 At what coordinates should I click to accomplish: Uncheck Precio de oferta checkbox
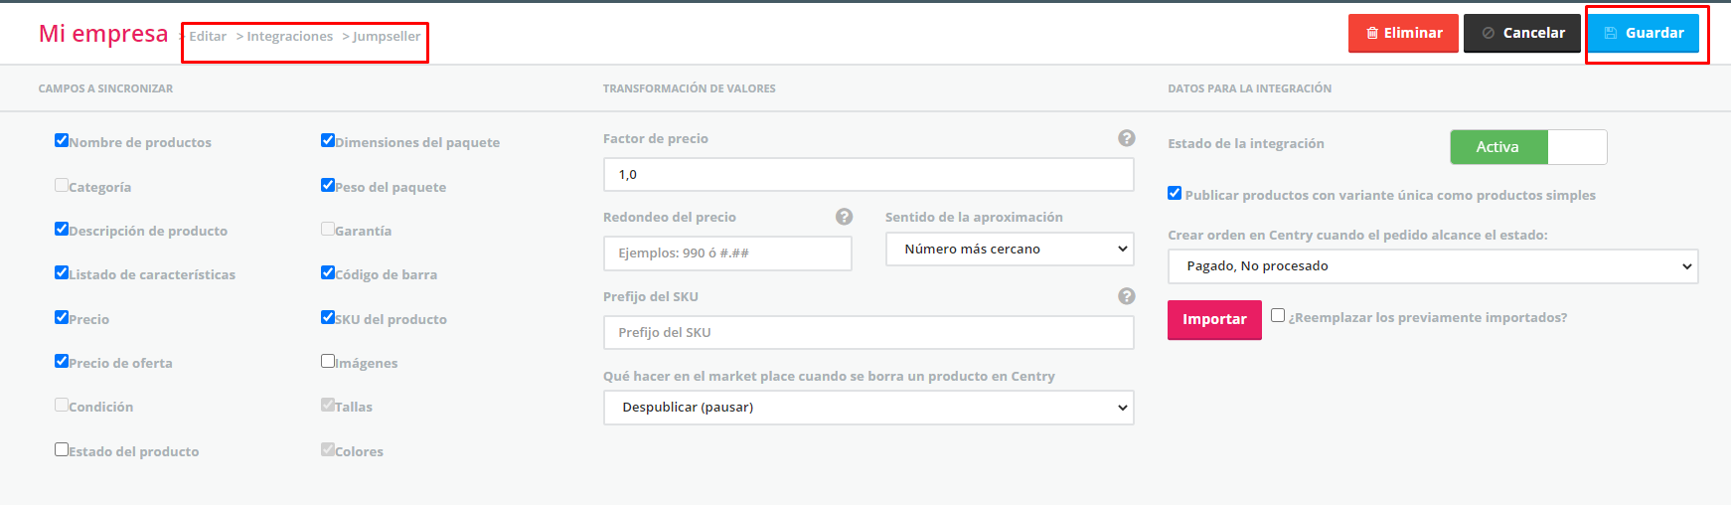[62, 361]
